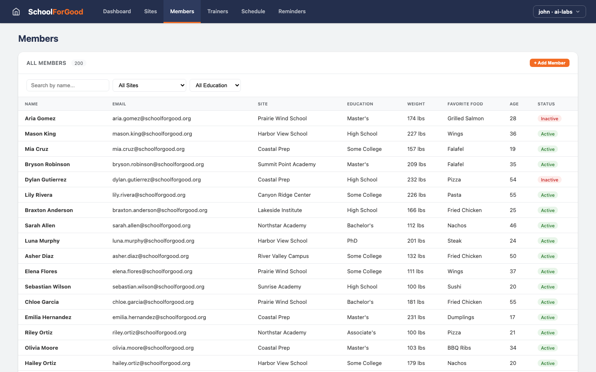Open the Schedule tab
596x372 pixels.
(x=253, y=12)
